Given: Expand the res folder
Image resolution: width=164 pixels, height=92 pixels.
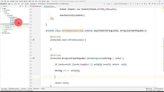Looking at the screenshot, I should [3, 31].
